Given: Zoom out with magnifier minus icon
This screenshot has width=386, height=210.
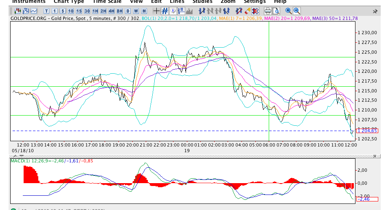Looking at the screenshot, I should 297,11.
